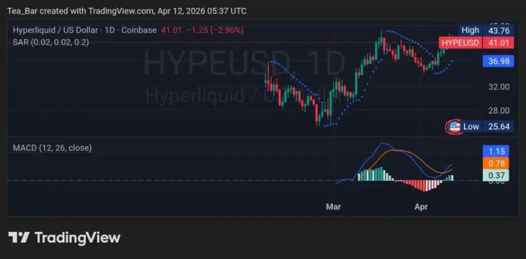526x259 pixels.
Task: Click the MACD value 1.15 blue tag
Action: 496,151
